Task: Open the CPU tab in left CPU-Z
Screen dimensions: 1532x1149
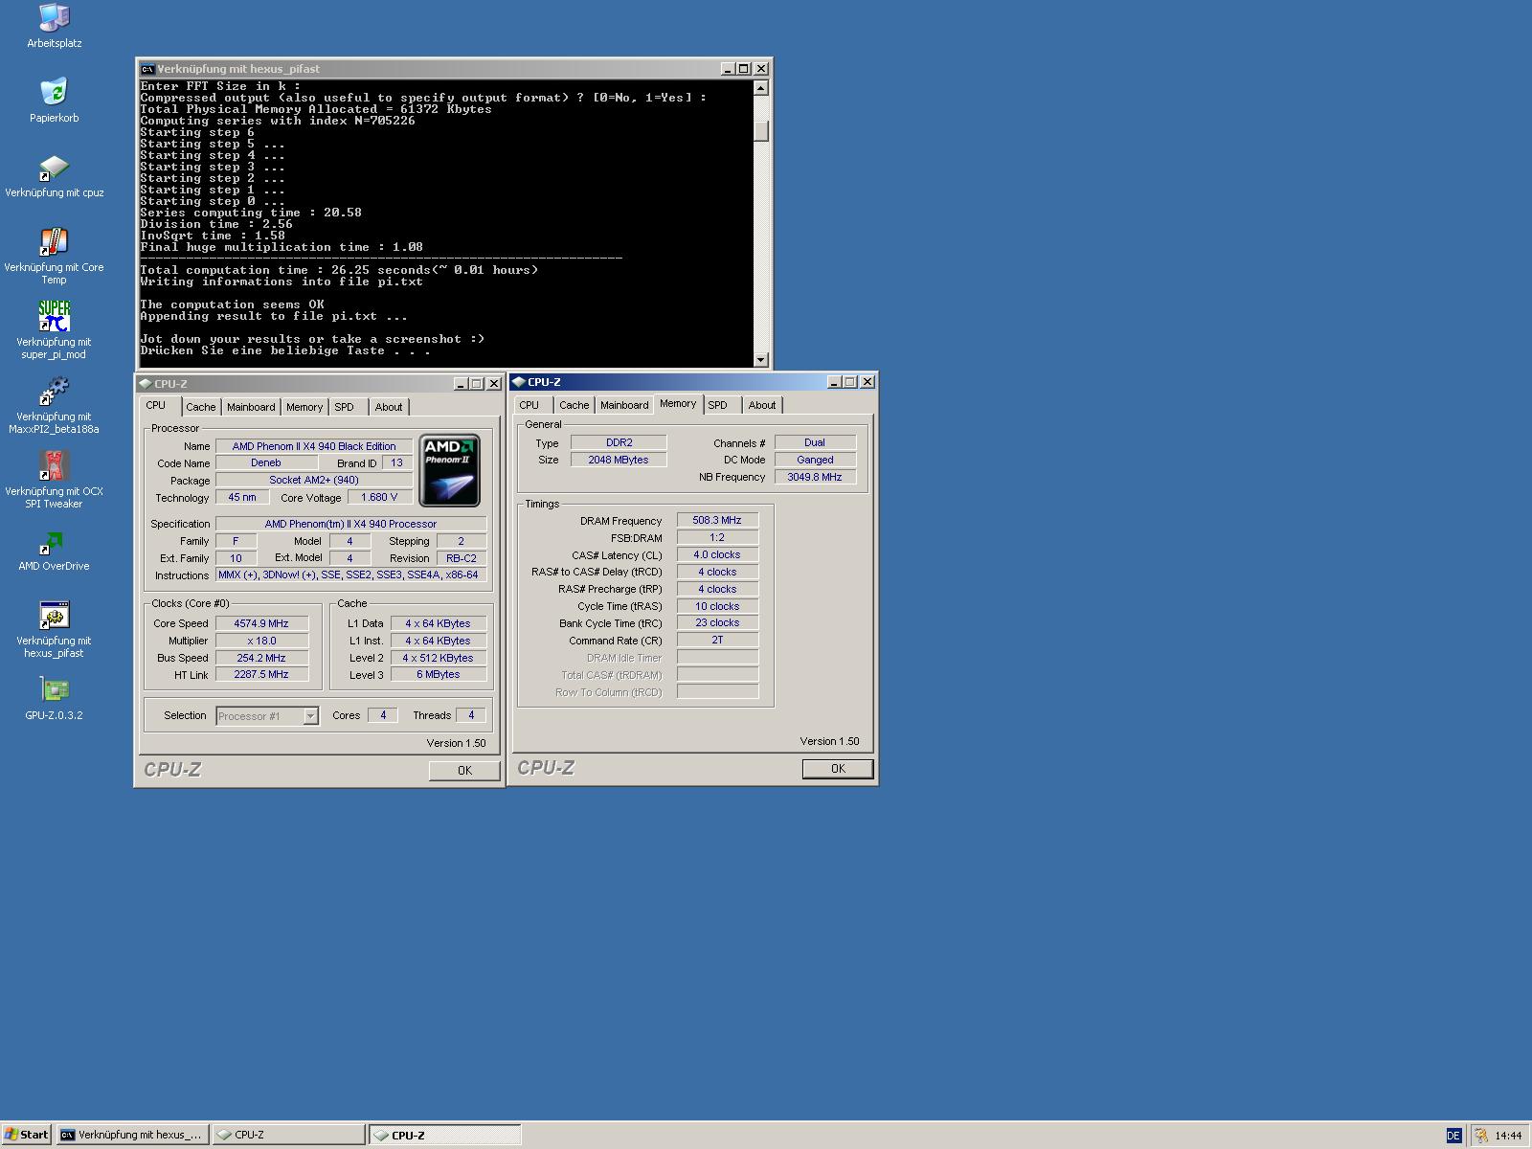Action: pos(156,405)
